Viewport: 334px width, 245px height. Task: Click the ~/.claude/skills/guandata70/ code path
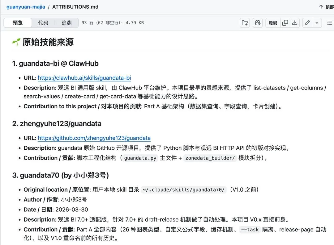(184, 189)
